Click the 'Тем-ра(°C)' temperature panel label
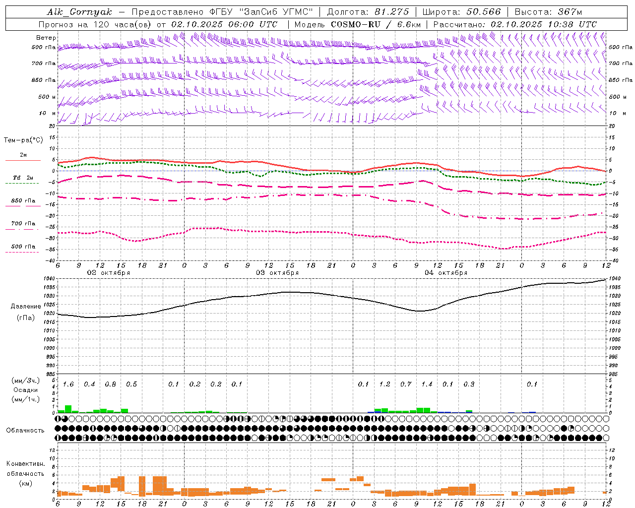This screenshot has height=508, width=635. [23, 140]
